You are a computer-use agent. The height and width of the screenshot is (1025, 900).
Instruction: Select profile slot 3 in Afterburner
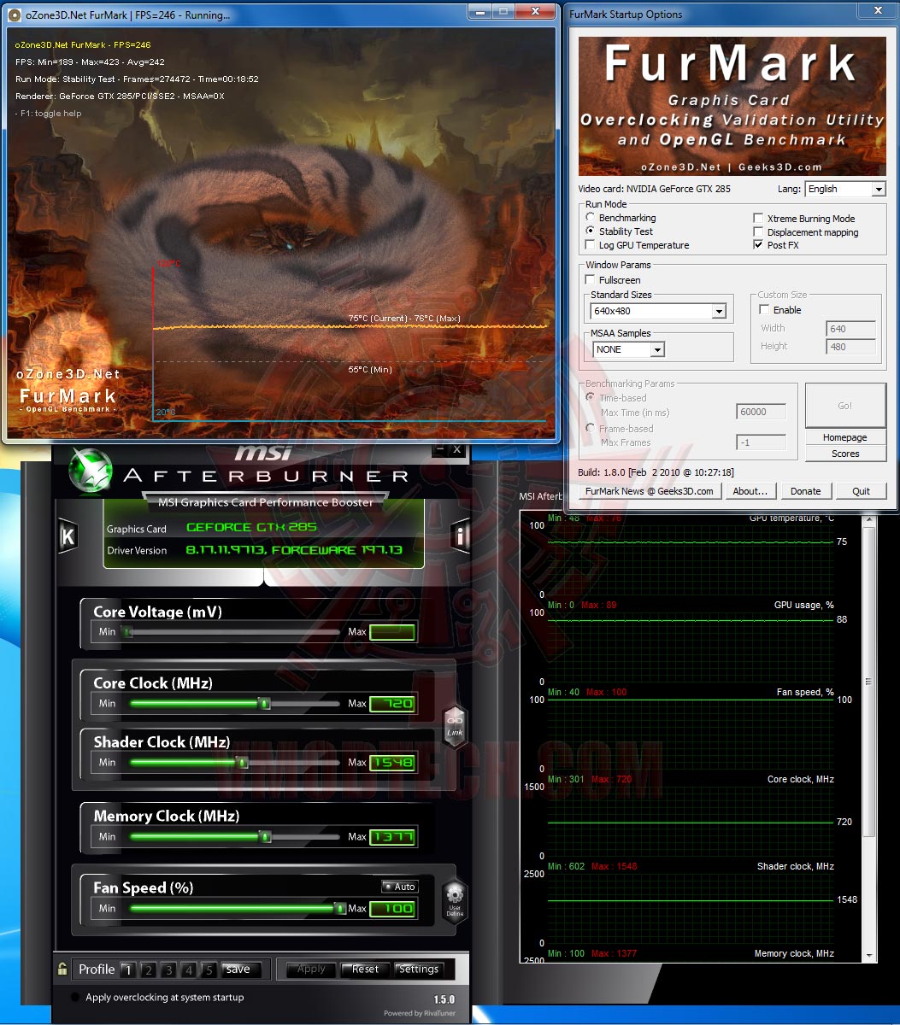[x=168, y=969]
